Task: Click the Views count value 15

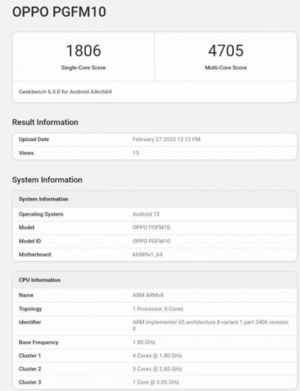Action: (136, 153)
